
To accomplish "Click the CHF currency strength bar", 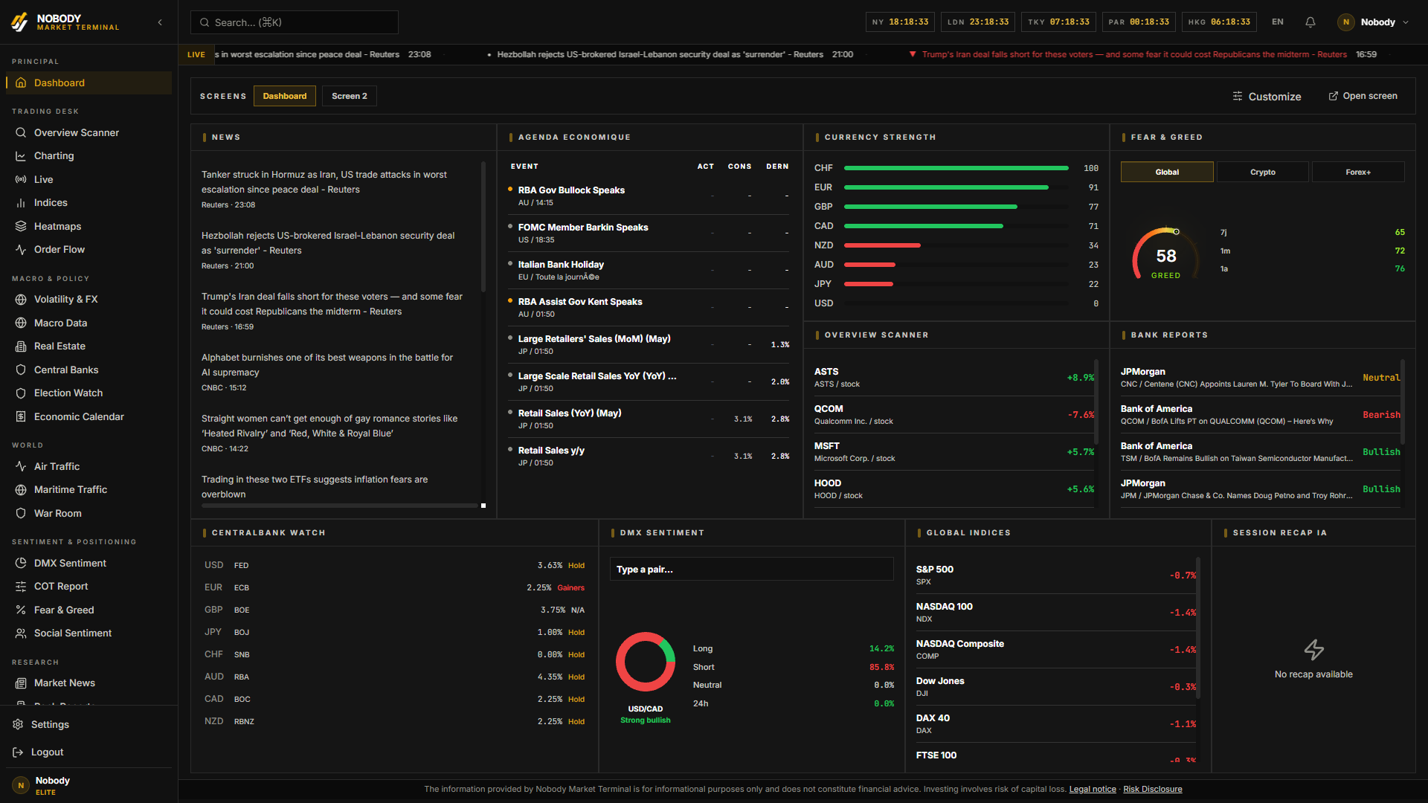I will pyautogui.click(x=956, y=168).
